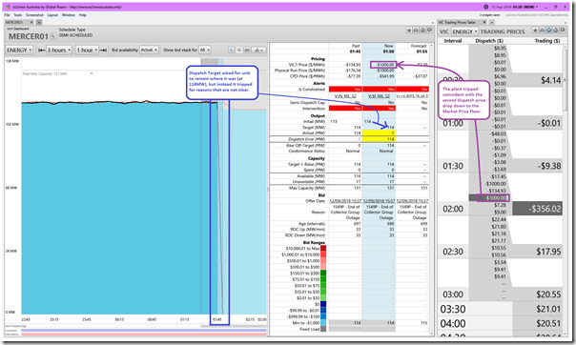This screenshot has height=345, width=576.
Task: Switch to the VIC Trading Prices Table tab
Action: 459,22
